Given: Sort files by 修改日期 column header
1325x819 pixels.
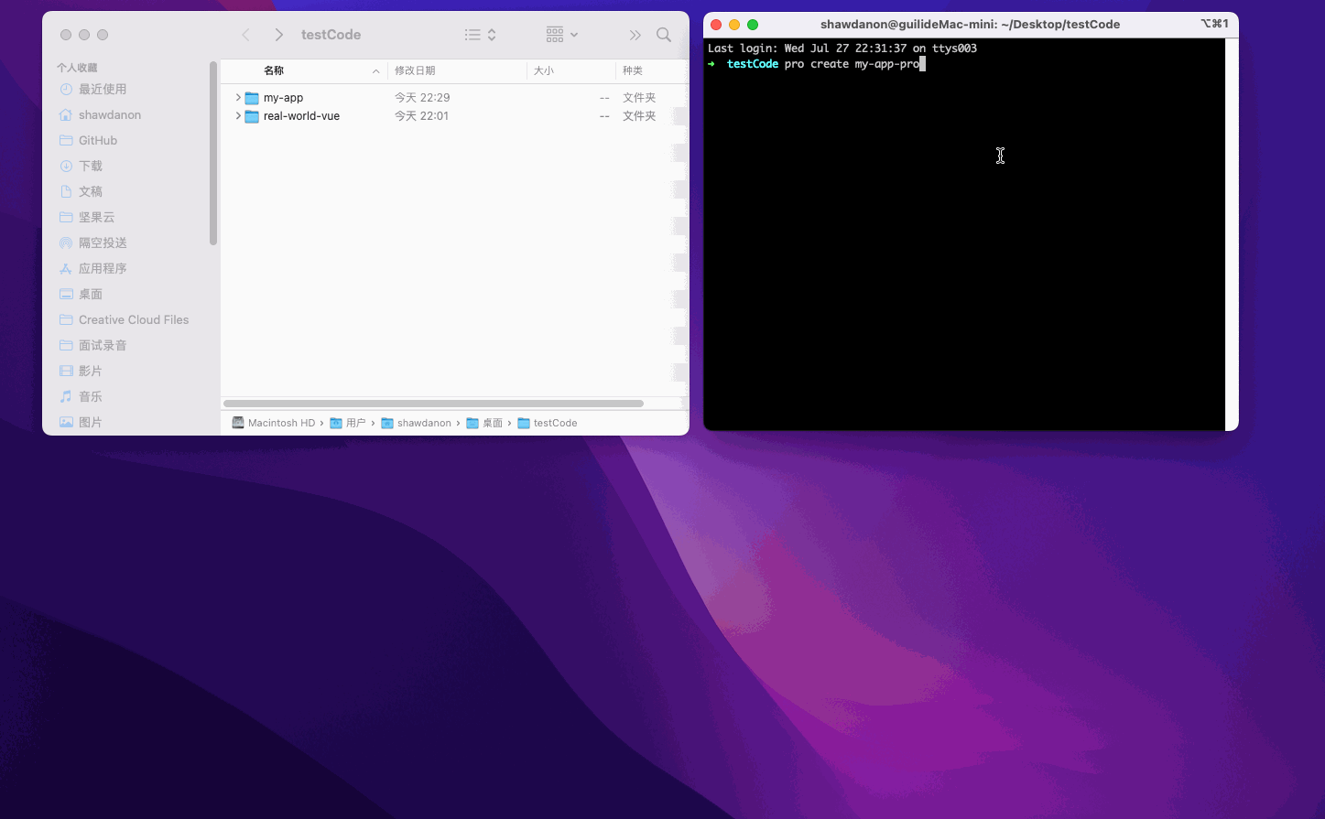Looking at the screenshot, I should (x=415, y=71).
